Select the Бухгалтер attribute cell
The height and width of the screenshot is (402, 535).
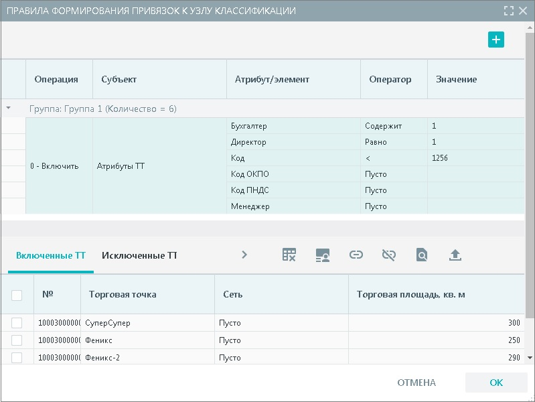tap(293, 126)
